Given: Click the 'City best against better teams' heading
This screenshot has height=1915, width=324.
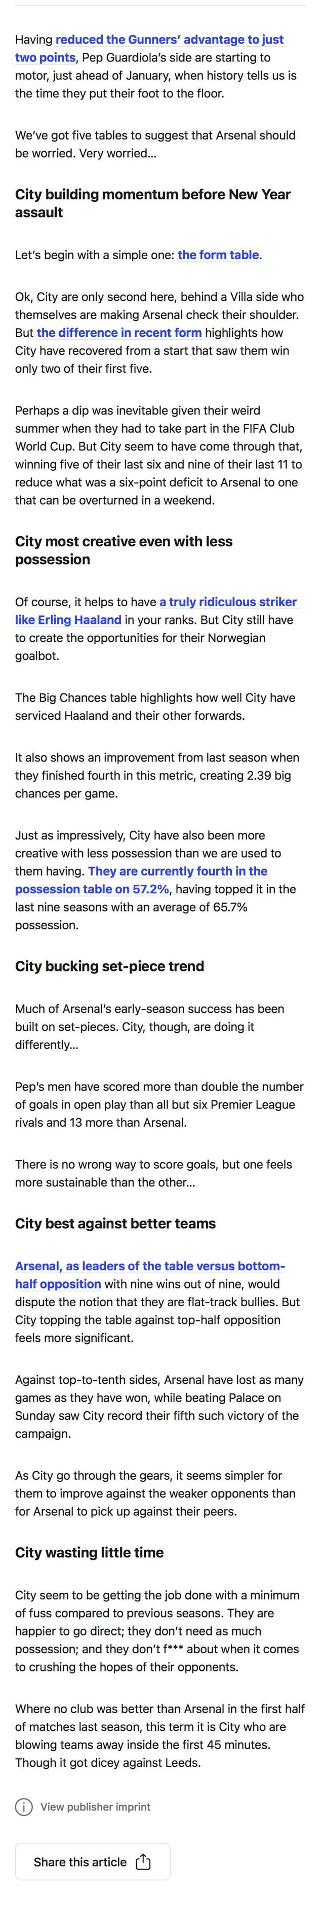Looking at the screenshot, I should coord(115,1223).
